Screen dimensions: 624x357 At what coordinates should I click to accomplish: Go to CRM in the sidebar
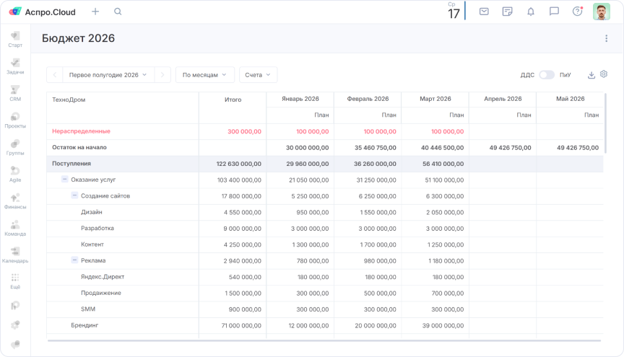pyautogui.click(x=15, y=93)
